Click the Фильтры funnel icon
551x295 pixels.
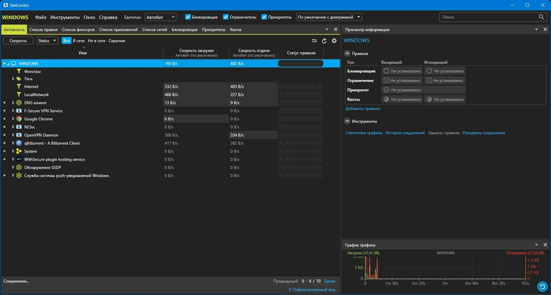tap(19, 72)
